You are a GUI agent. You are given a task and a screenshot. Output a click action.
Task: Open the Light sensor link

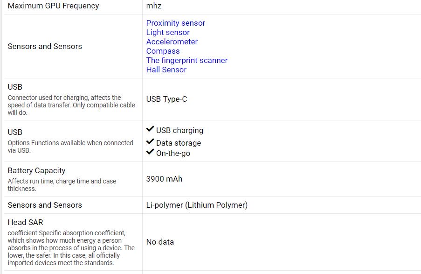tap(168, 32)
